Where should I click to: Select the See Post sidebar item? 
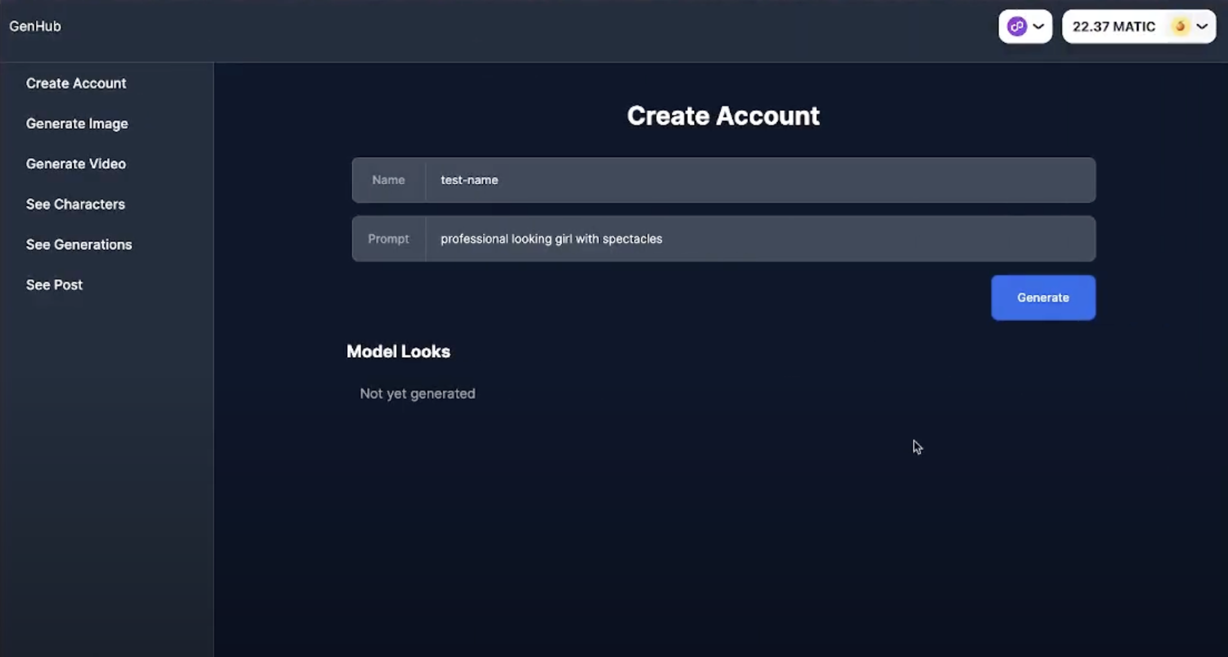(x=54, y=285)
